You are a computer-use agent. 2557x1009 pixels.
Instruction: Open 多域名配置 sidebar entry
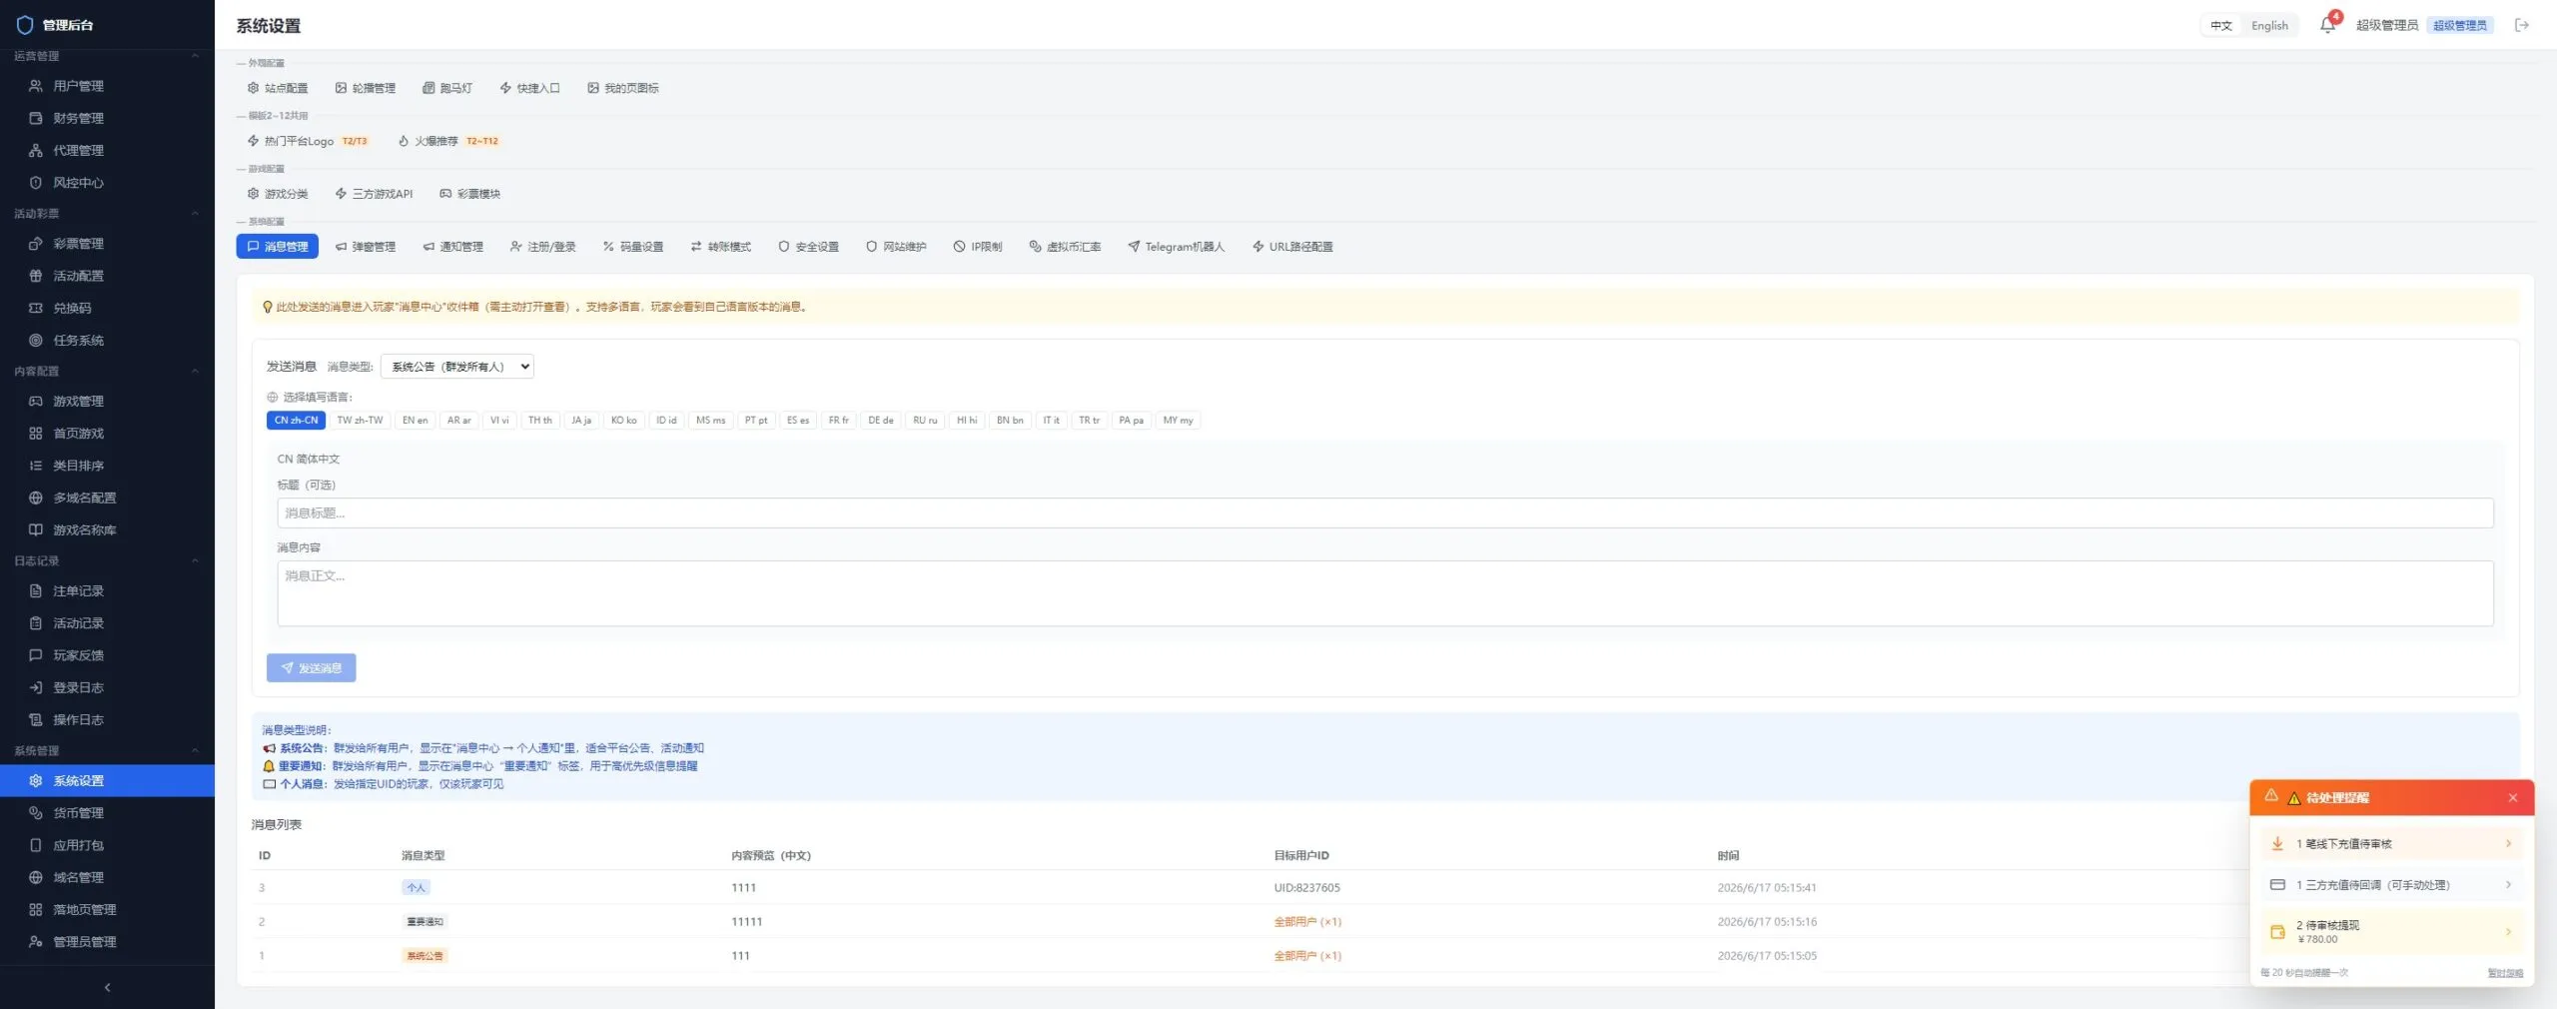107,498
